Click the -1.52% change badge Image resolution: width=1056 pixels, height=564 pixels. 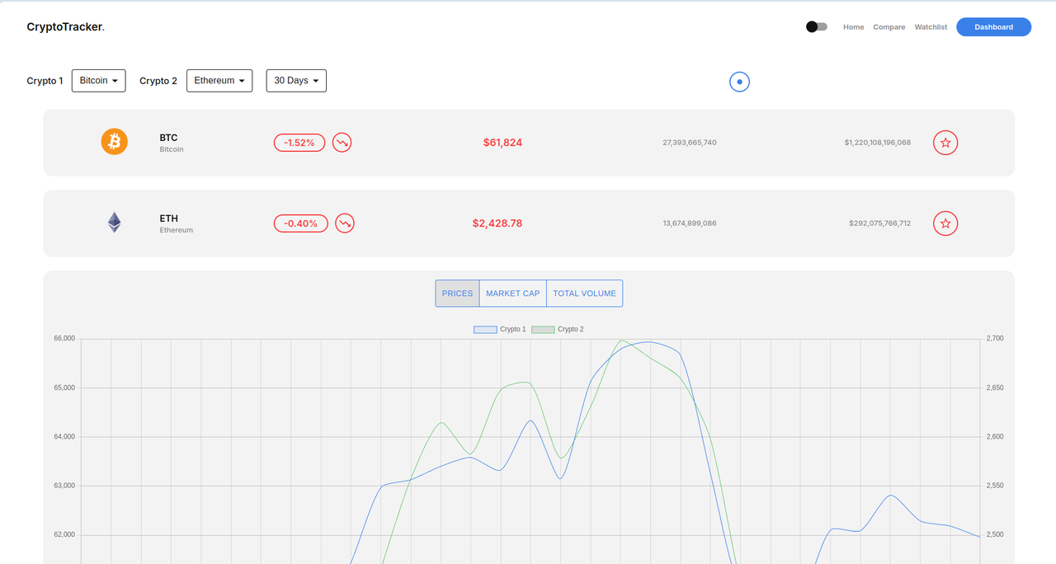coord(299,143)
